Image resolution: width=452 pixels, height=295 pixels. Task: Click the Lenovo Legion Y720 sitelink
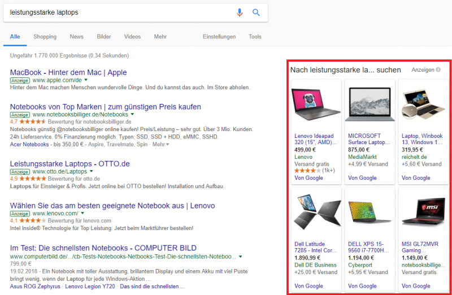pyautogui.click(x=90, y=287)
